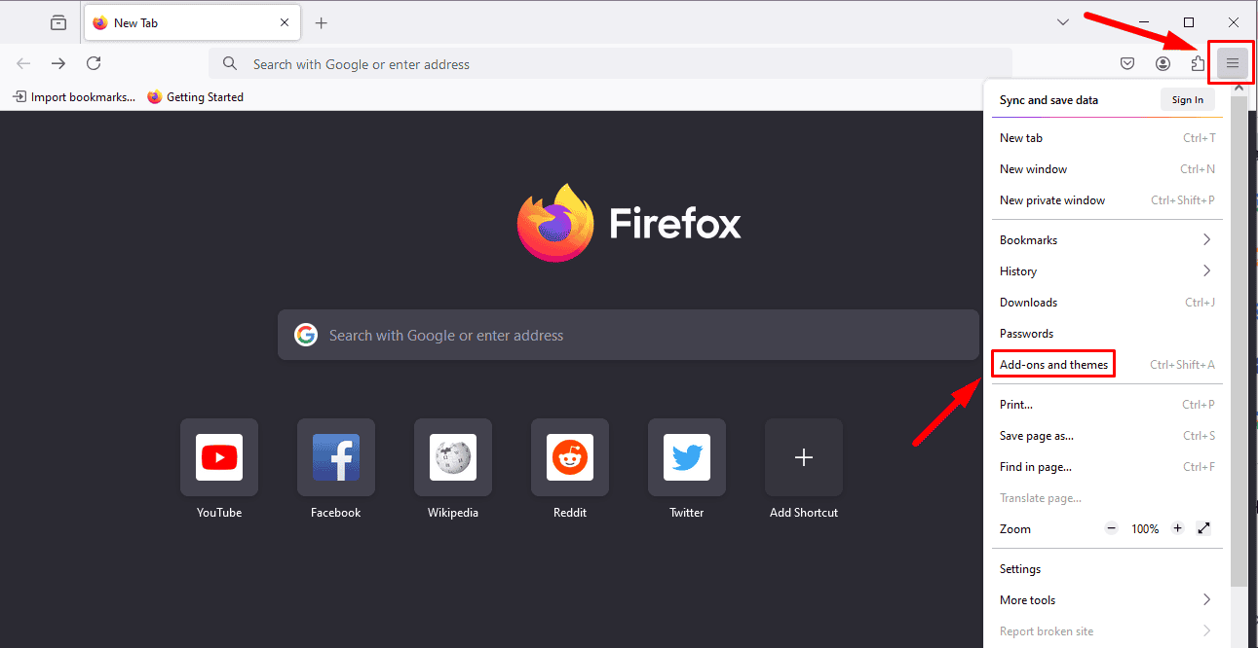Choose Save page as… menu item

click(1107, 436)
